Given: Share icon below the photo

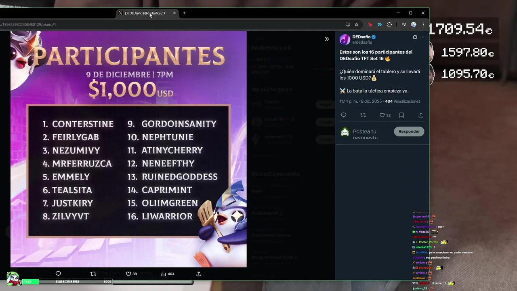Looking at the screenshot, I should coord(199,274).
